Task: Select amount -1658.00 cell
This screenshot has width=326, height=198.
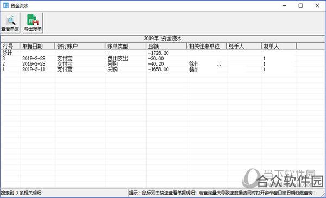Action: pyautogui.click(x=158, y=69)
